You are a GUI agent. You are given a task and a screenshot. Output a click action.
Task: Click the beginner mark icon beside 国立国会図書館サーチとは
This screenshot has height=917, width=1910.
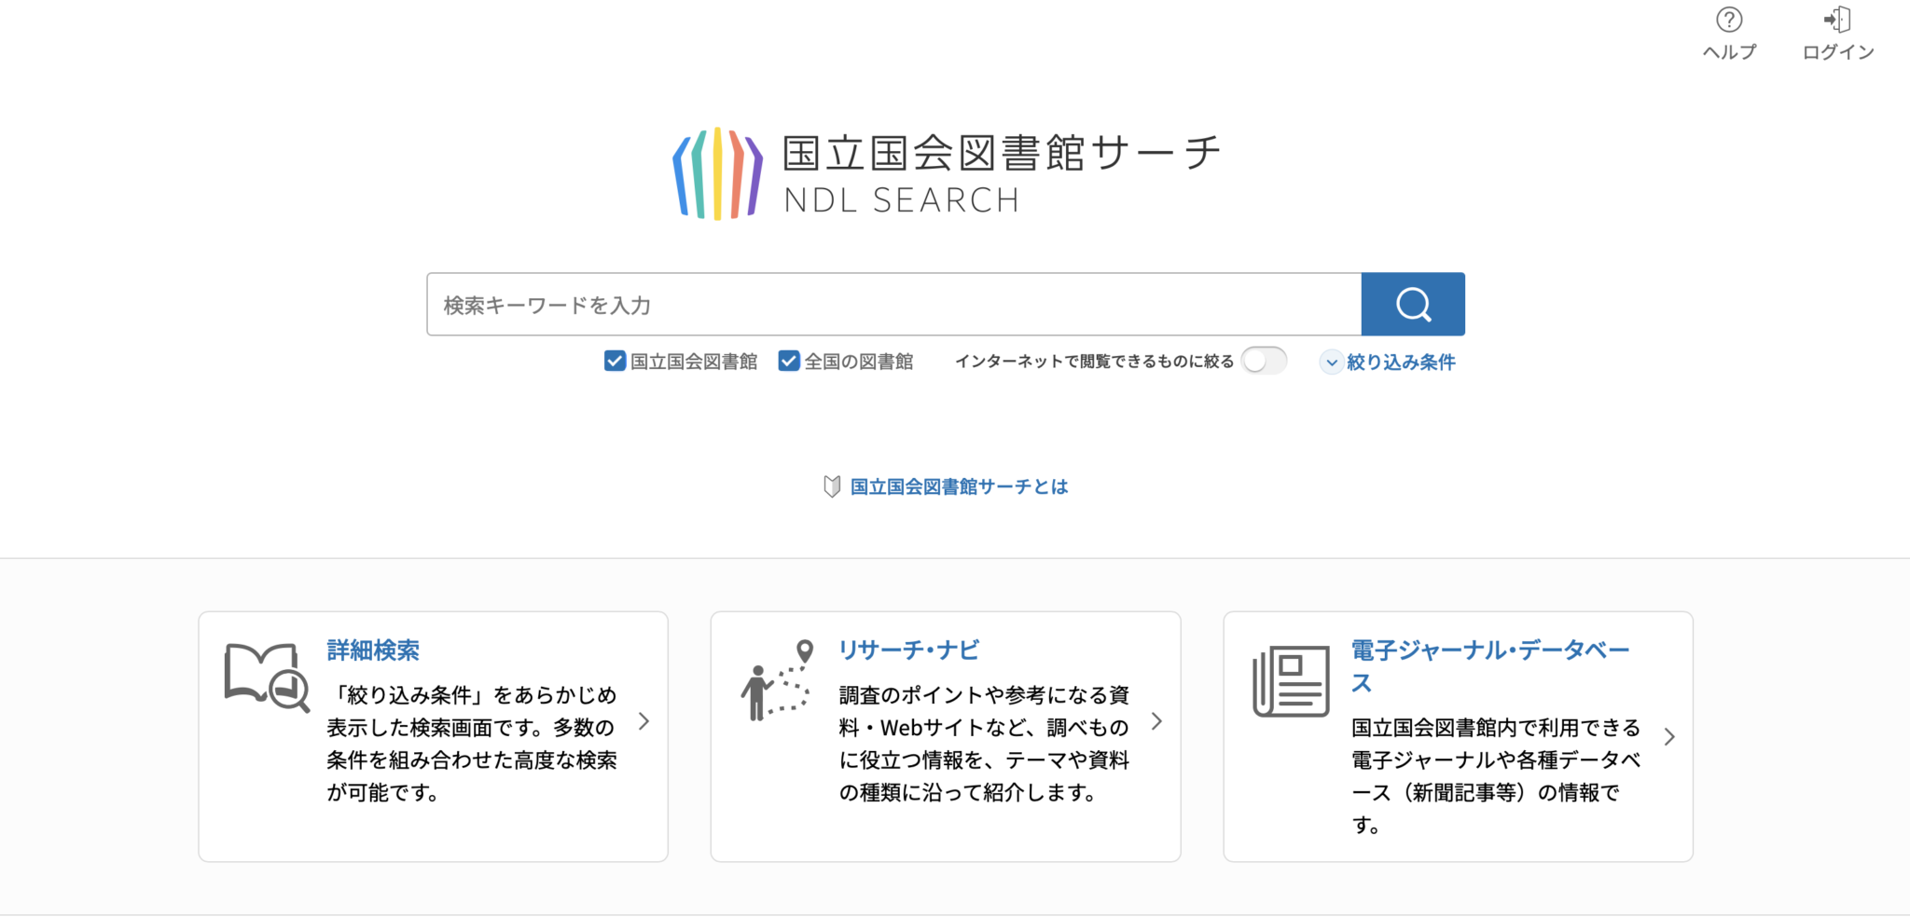pyautogui.click(x=832, y=486)
